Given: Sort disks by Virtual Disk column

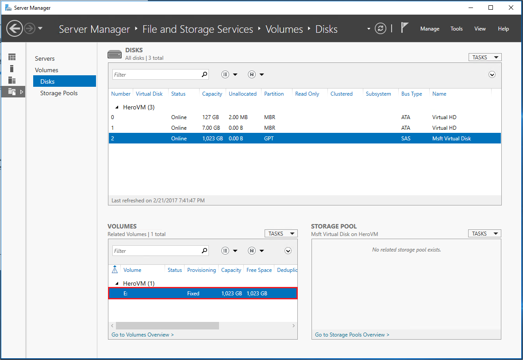Looking at the screenshot, I should coord(149,94).
